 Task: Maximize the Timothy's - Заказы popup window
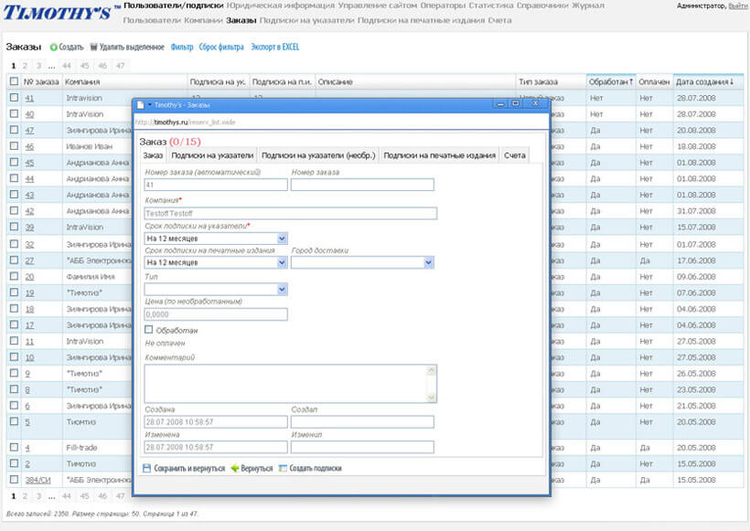click(x=516, y=103)
